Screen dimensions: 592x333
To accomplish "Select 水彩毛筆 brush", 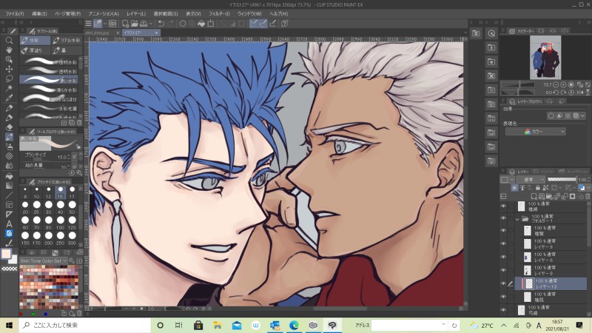I will [x=48, y=108].
